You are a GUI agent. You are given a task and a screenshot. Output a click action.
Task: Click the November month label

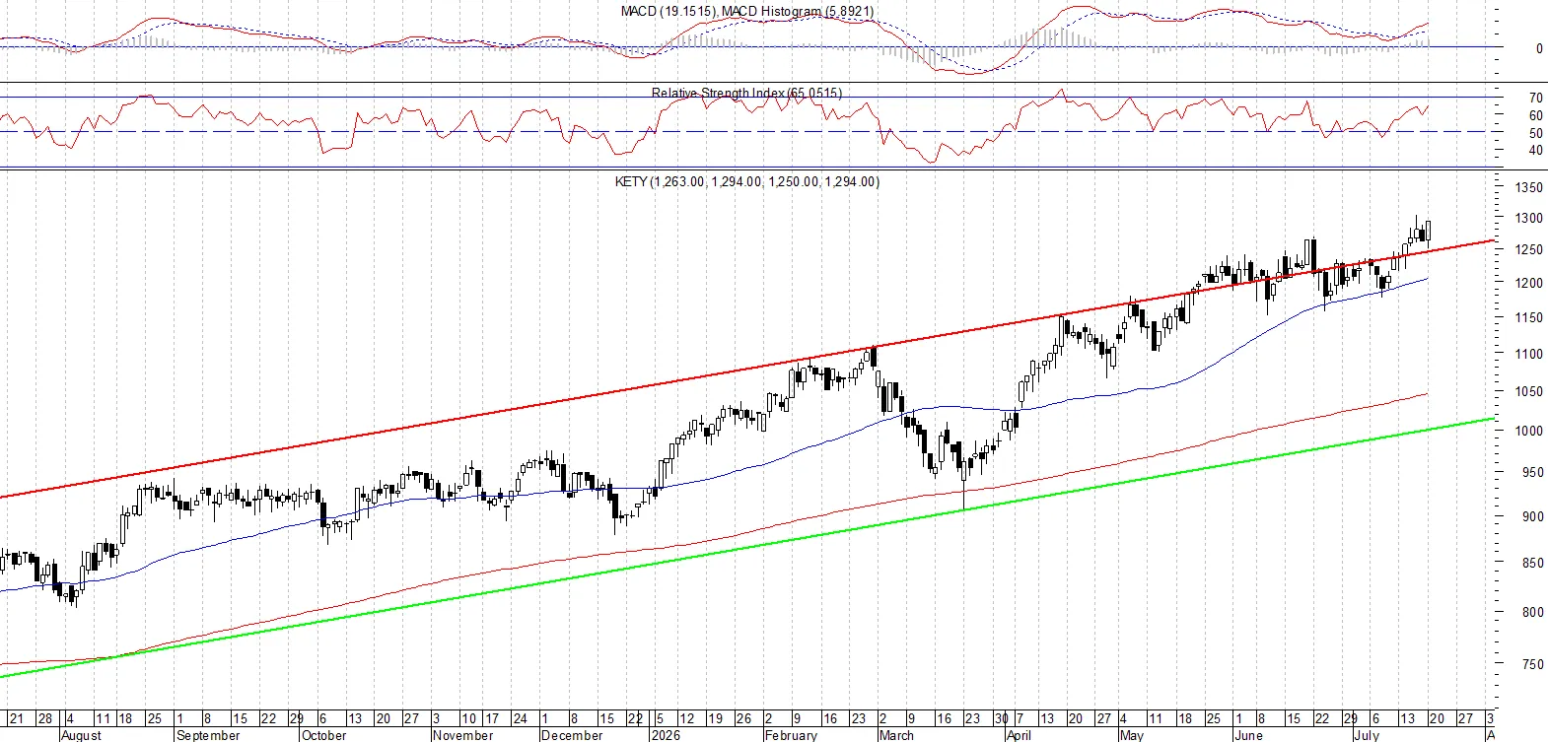[463, 735]
